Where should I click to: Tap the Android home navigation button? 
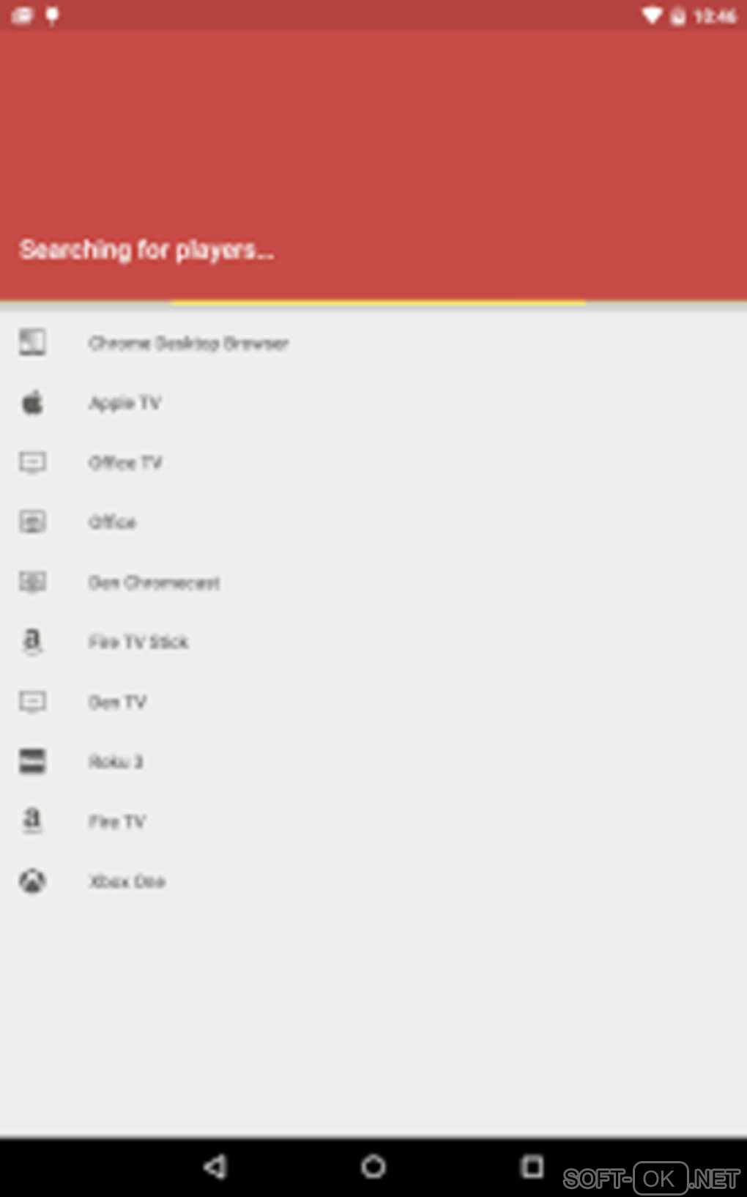[373, 1166]
